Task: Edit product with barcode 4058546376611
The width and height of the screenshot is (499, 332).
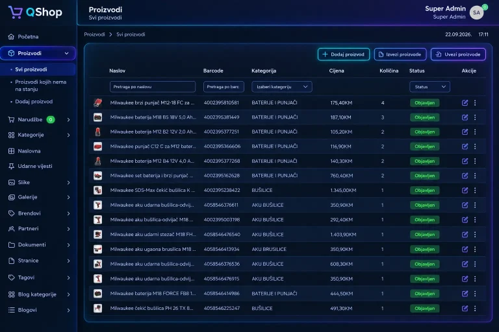Action: [x=465, y=205]
